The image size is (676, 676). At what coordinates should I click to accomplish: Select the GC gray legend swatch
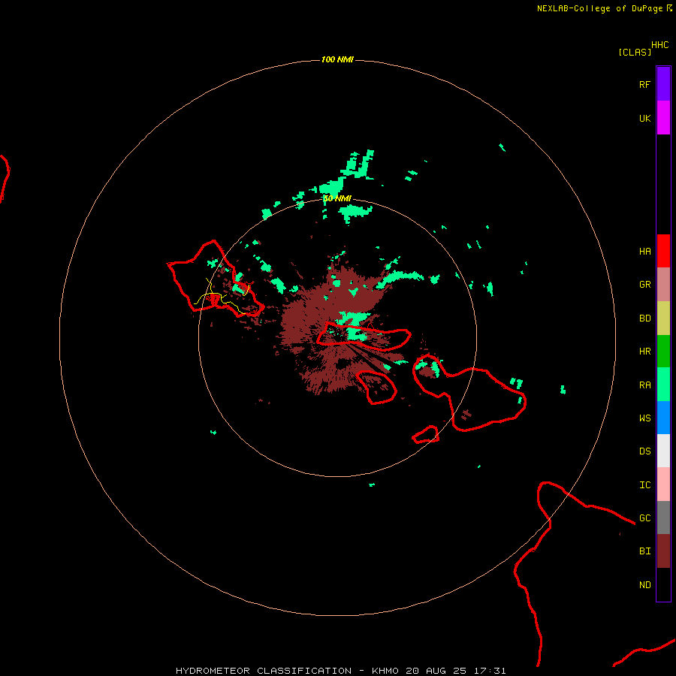point(663,518)
